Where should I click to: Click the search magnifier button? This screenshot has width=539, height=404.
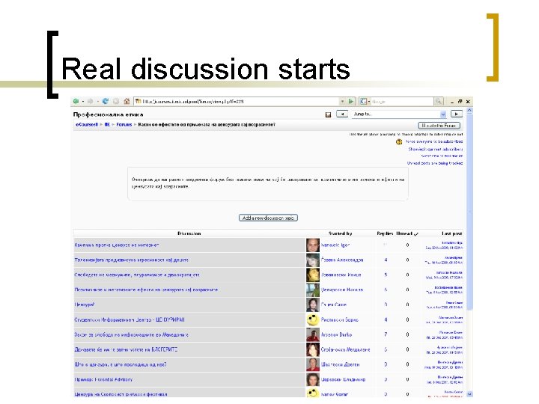pyautogui.click(x=438, y=101)
